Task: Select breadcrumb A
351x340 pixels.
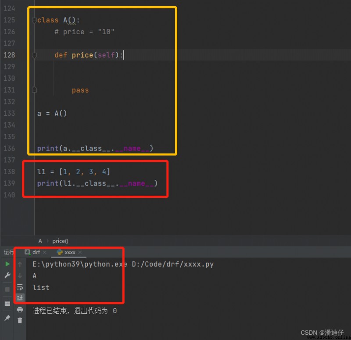Action: pyautogui.click(x=40, y=241)
